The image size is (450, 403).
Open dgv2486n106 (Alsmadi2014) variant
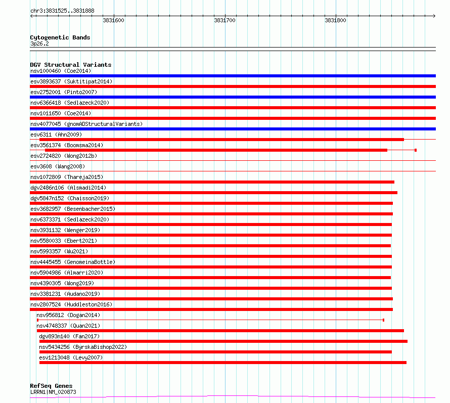click(68, 188)
